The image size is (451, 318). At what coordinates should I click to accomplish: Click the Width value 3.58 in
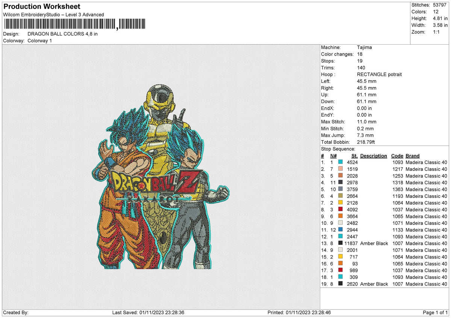(440, 25)
